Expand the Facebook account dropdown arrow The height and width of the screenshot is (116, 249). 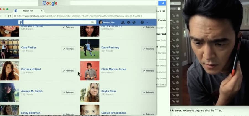pos(147,22)
